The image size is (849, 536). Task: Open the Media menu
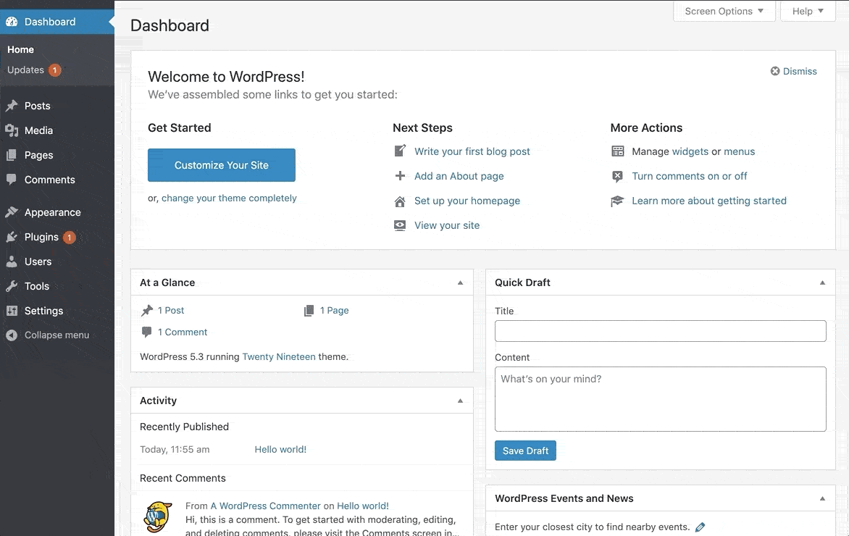[57, 130]
